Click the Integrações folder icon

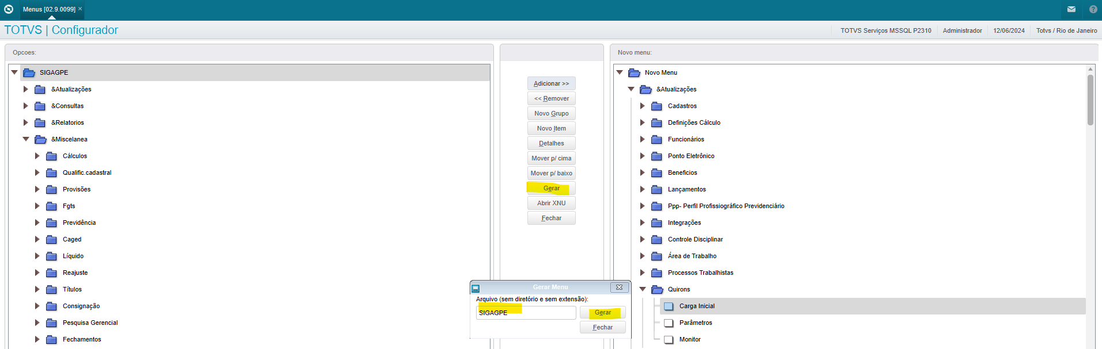[x=656, y=223]
